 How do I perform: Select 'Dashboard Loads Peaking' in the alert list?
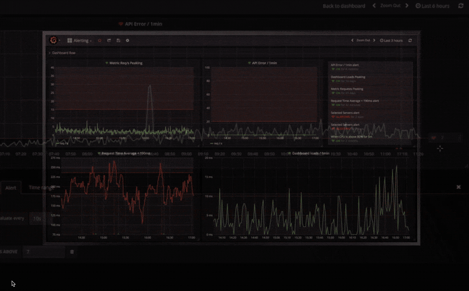(348, 77)
